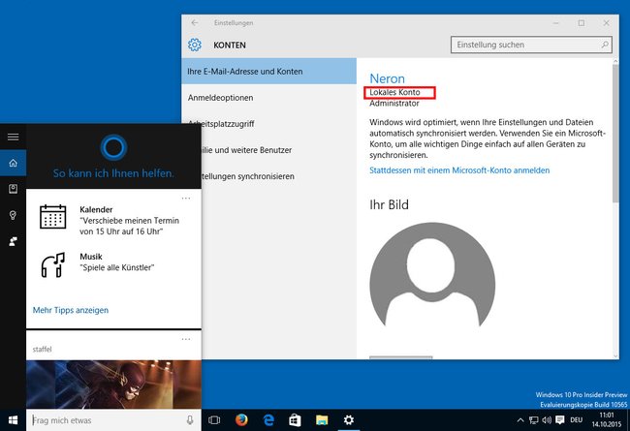Click Neron account name heading
630x431 pixels.
click(x=387, y=78)
